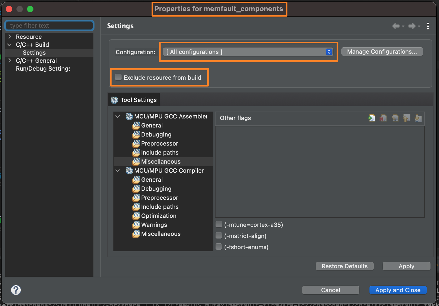439x306 pixels.
Task: Click the Move Down icon in Other flags
Action: [x=418, y=118]
